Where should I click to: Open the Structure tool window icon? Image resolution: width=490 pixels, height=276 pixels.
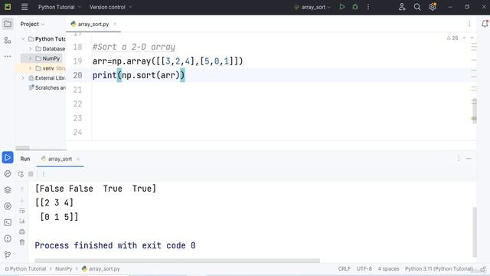click(x=8, y=41)
